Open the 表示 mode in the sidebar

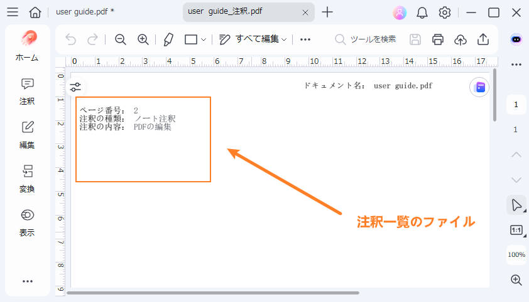[27, 223]
